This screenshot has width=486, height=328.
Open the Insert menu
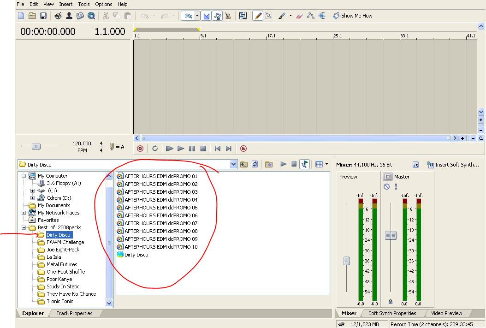point(65,4)
